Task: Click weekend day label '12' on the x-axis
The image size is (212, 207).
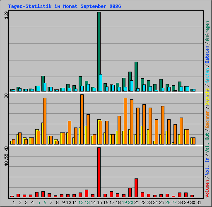Action: 81,202
